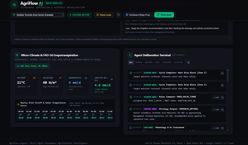Click the 06:00 hourly tariff cell
248x145 pixels.
click(69, 115)
